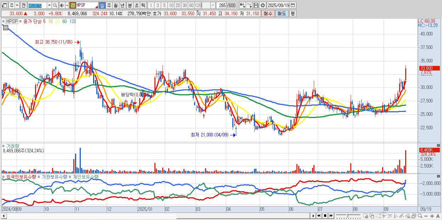Click the chart window with grid icon
This screenshot has width=442, height=220.
[x=365, y=216]
